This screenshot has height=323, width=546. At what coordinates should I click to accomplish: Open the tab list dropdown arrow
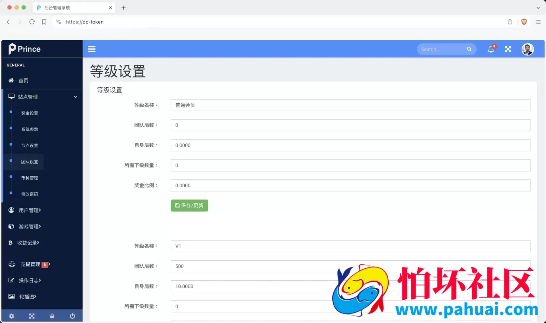pyautogui.click(x=538, y=8)
